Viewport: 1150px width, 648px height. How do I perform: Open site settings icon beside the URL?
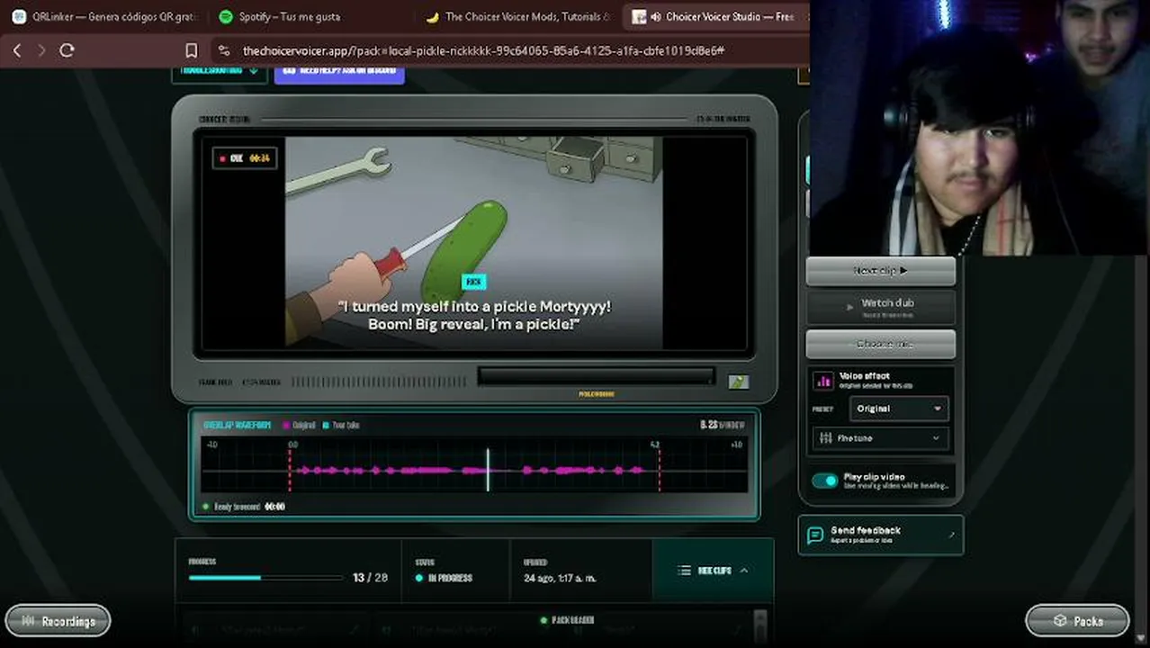click(225, 50)
